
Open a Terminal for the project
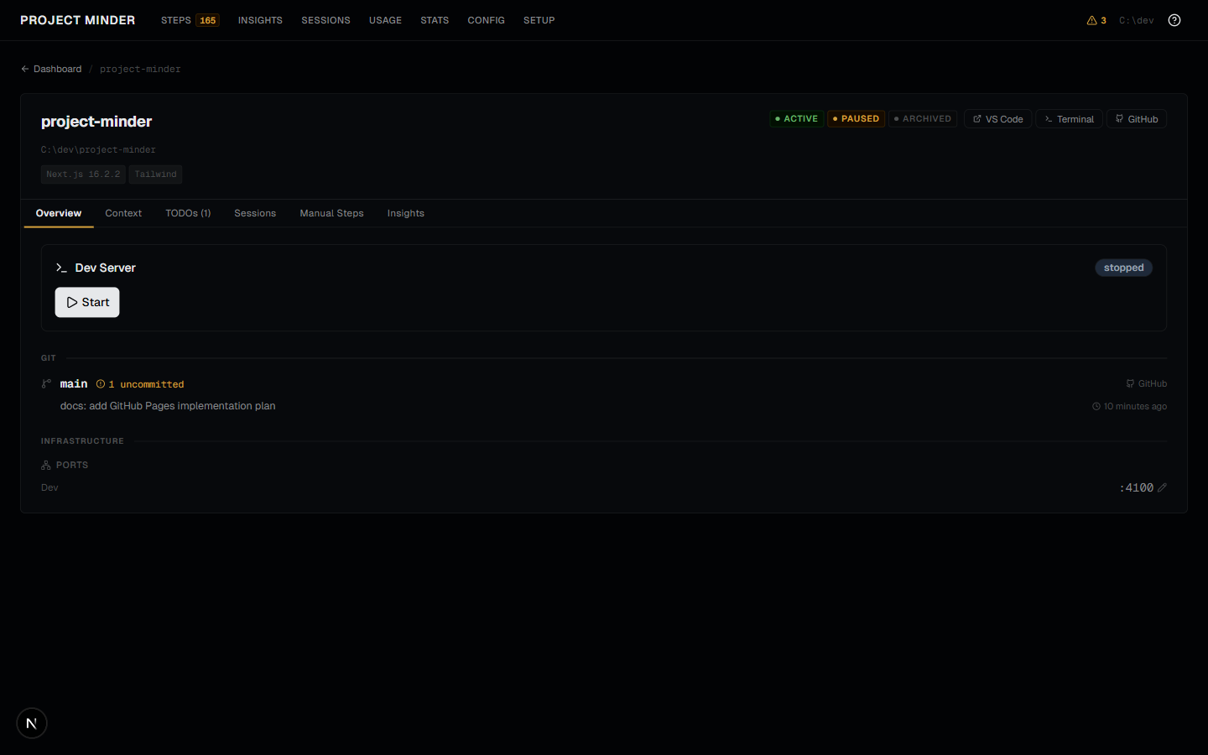pyautogui.click(x=1069, y=118)
